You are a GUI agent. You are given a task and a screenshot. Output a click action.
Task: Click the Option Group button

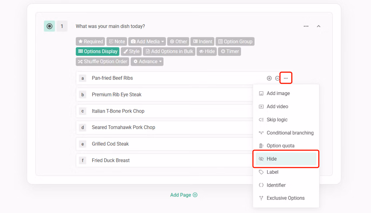[235, 42]
